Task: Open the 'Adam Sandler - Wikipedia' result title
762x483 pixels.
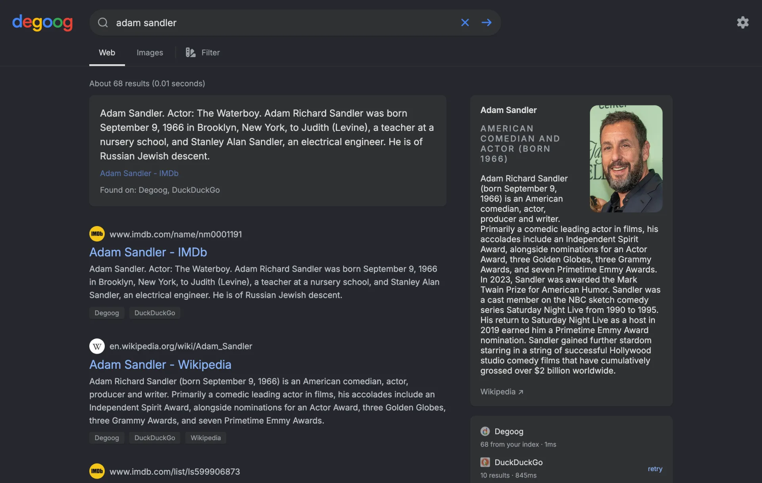Action: coord(160,364)
